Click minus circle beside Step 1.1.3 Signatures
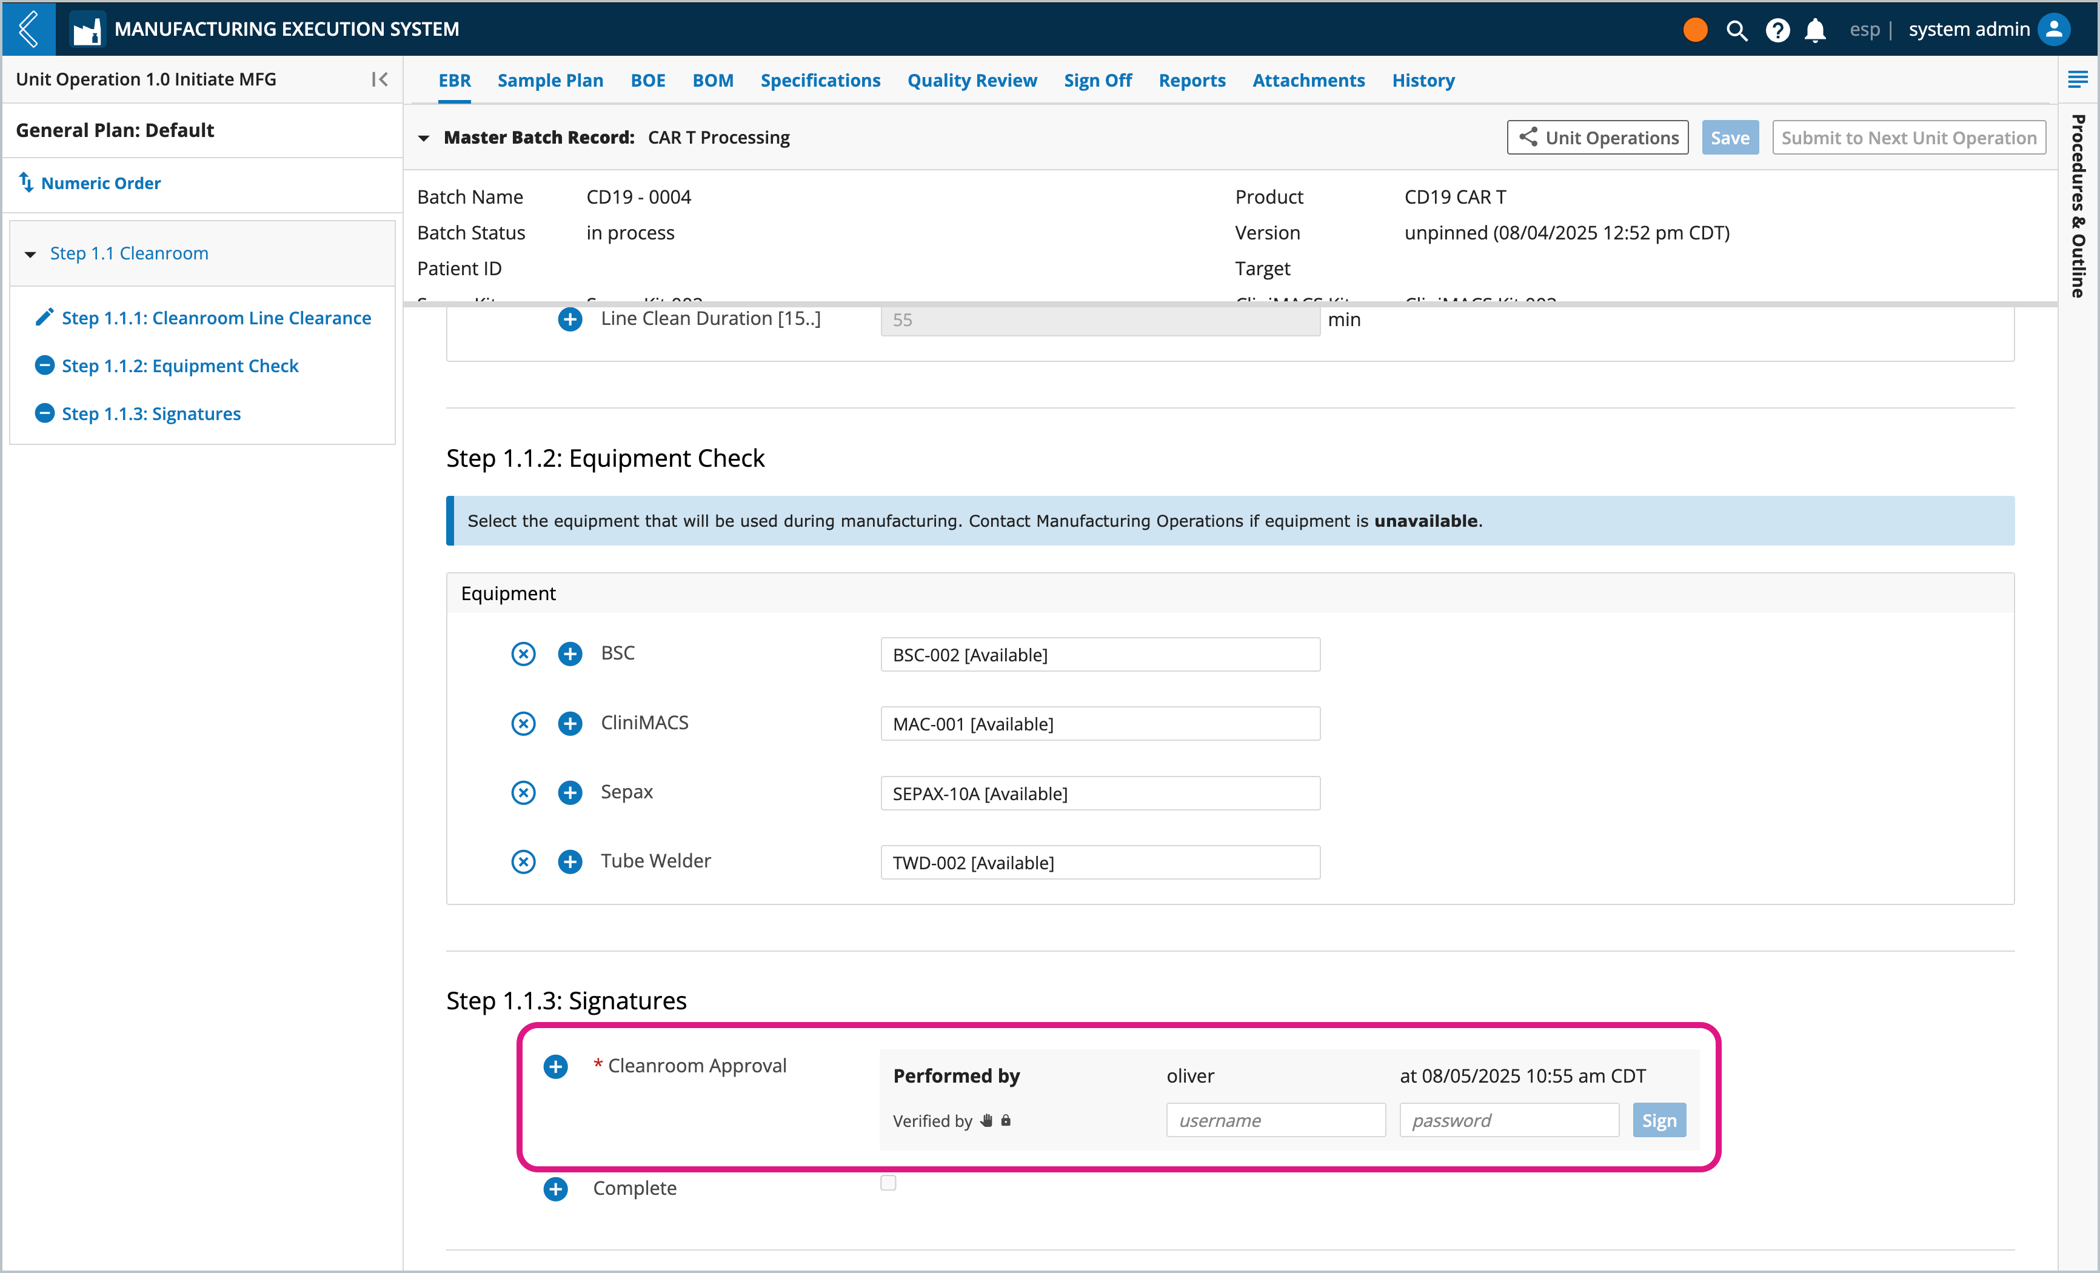 (44, 412)
